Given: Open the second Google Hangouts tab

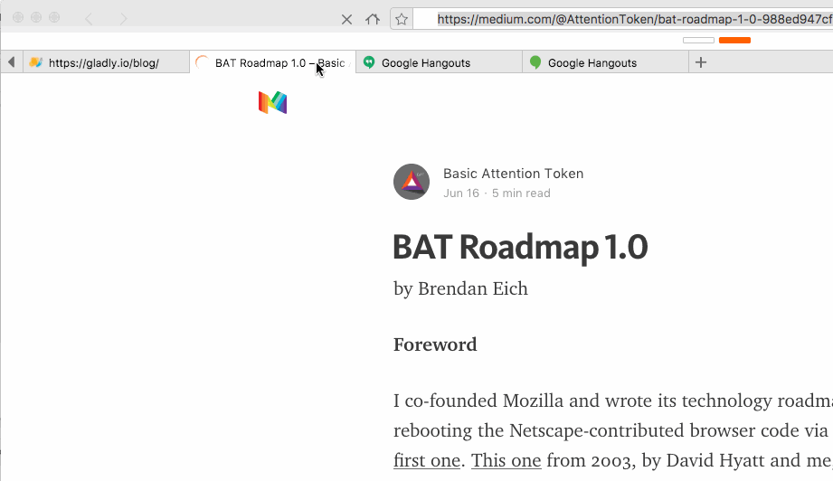Looking at the screenshot, I should (x=606, y=62).
